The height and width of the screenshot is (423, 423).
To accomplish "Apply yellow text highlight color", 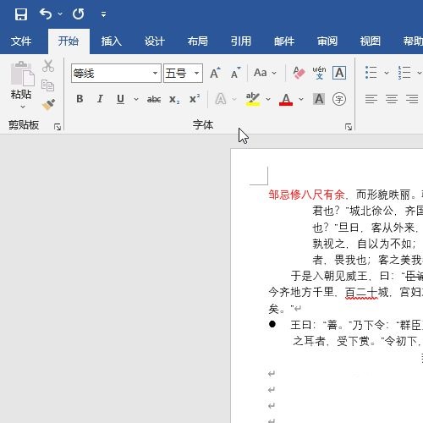I will [x=253, y=99].
